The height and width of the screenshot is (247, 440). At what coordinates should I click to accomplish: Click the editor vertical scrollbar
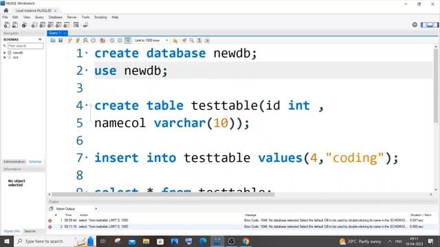(436, 85)
